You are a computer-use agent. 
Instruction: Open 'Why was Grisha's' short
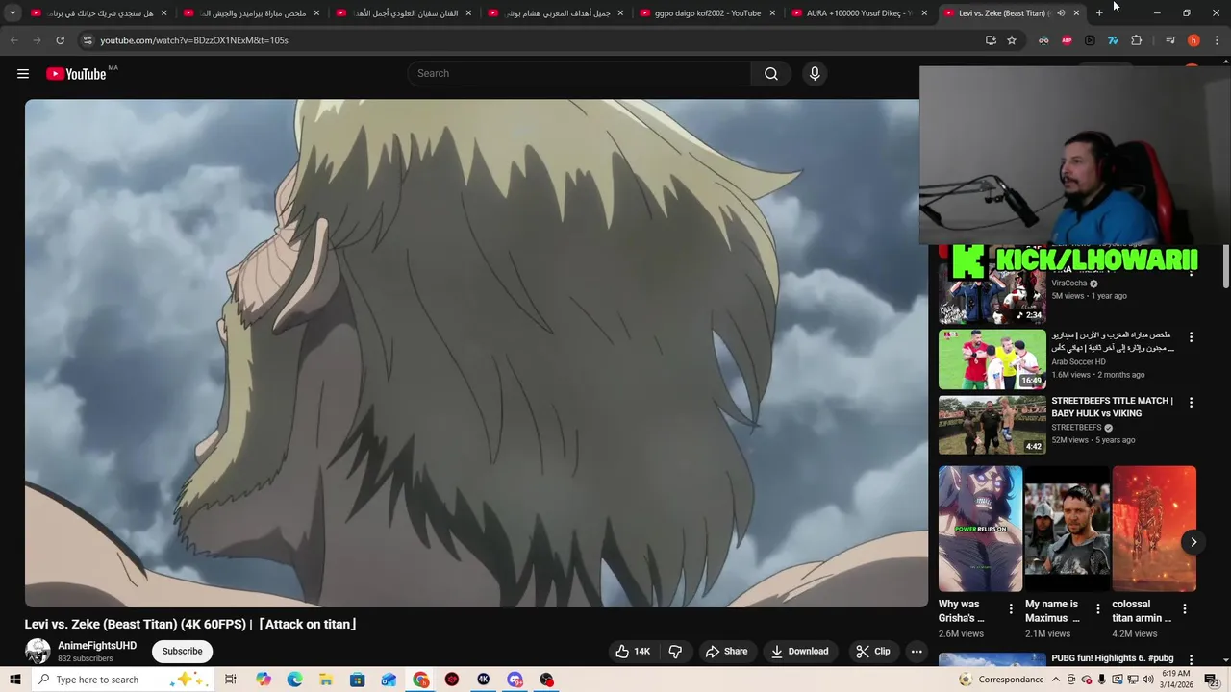point(980,530)
